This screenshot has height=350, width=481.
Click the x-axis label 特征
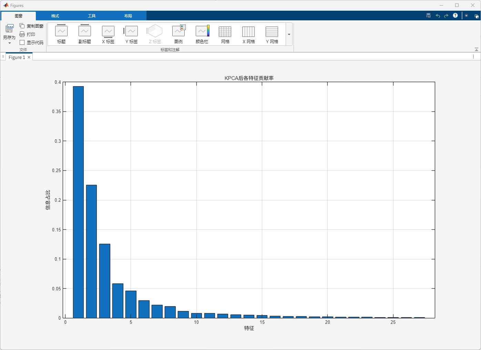coord(249,328)
